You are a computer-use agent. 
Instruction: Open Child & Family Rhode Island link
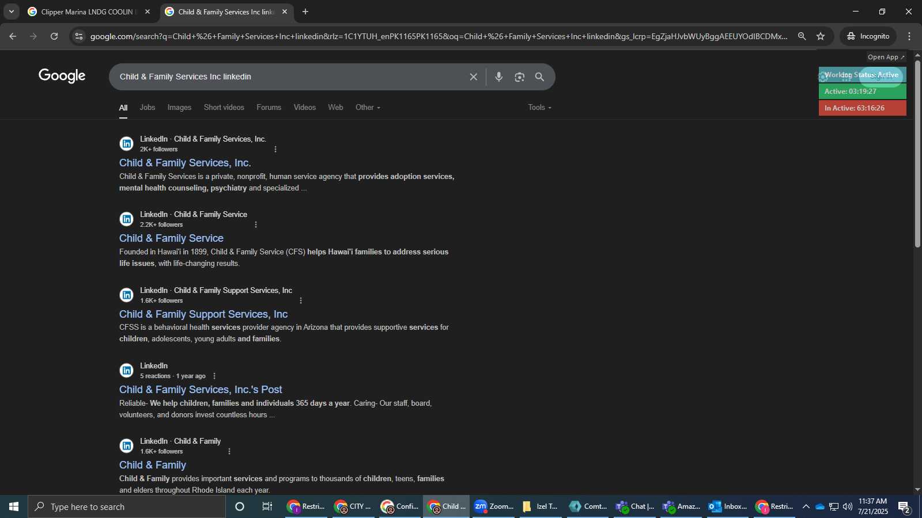(x=153, y=465)
